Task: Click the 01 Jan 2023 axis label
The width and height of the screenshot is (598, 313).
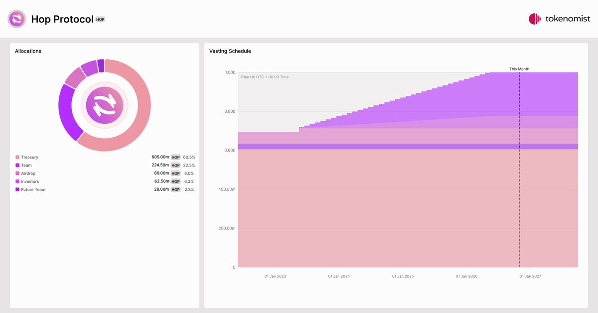Action: (275, 276)
